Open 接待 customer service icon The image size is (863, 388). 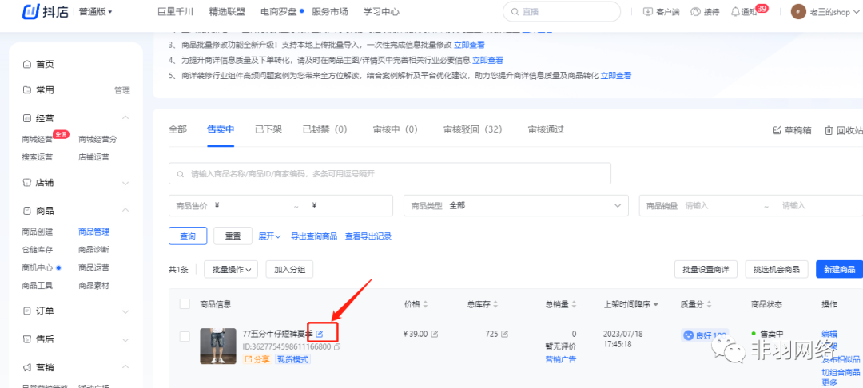(695, 12)
